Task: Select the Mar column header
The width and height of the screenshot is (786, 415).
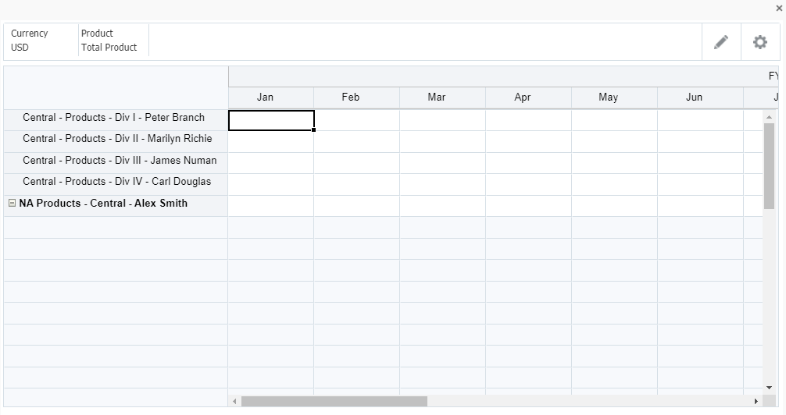Action: tap(443, 97)
